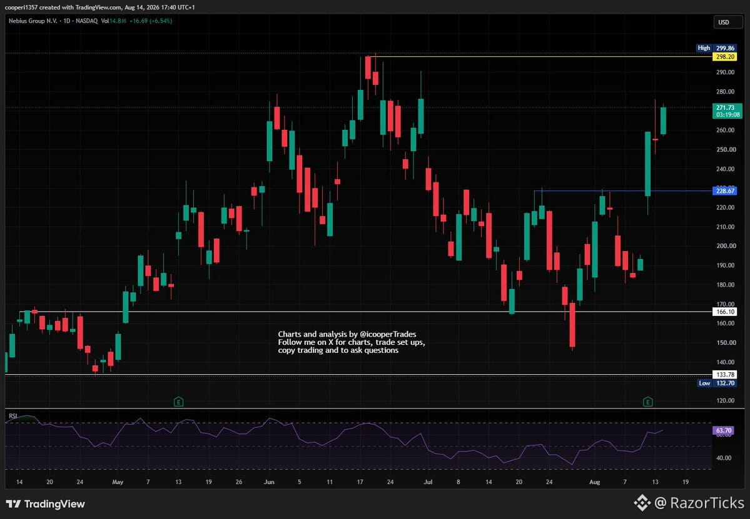Click the Low 132.70 label
The image size is (750, 519).
coord(716,383)
